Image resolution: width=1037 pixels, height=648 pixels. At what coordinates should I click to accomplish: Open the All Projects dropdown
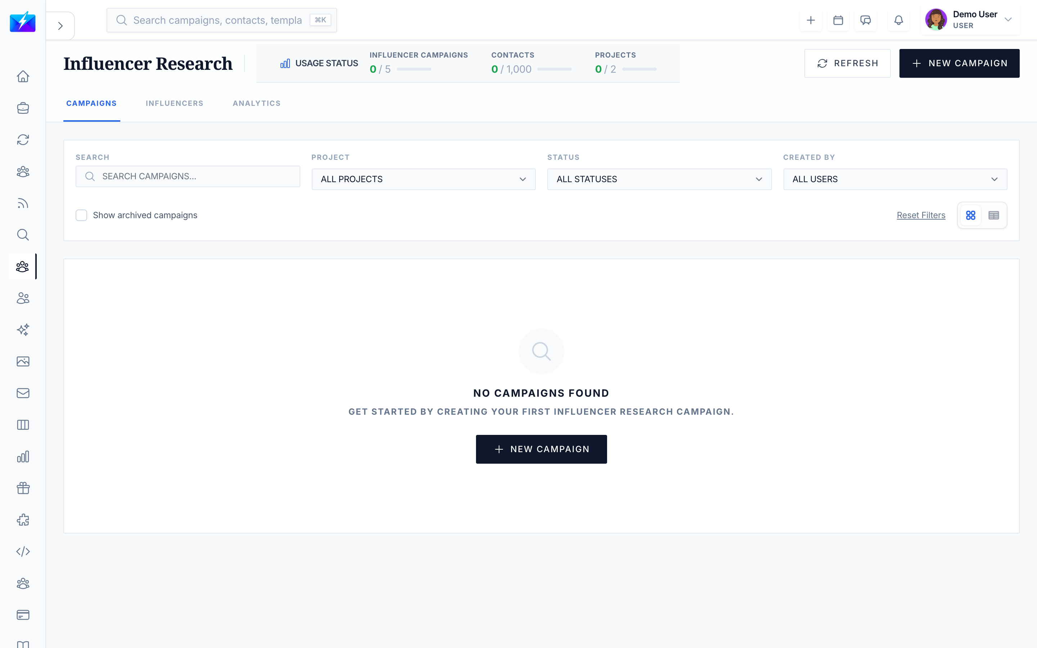tap(423, 179)
